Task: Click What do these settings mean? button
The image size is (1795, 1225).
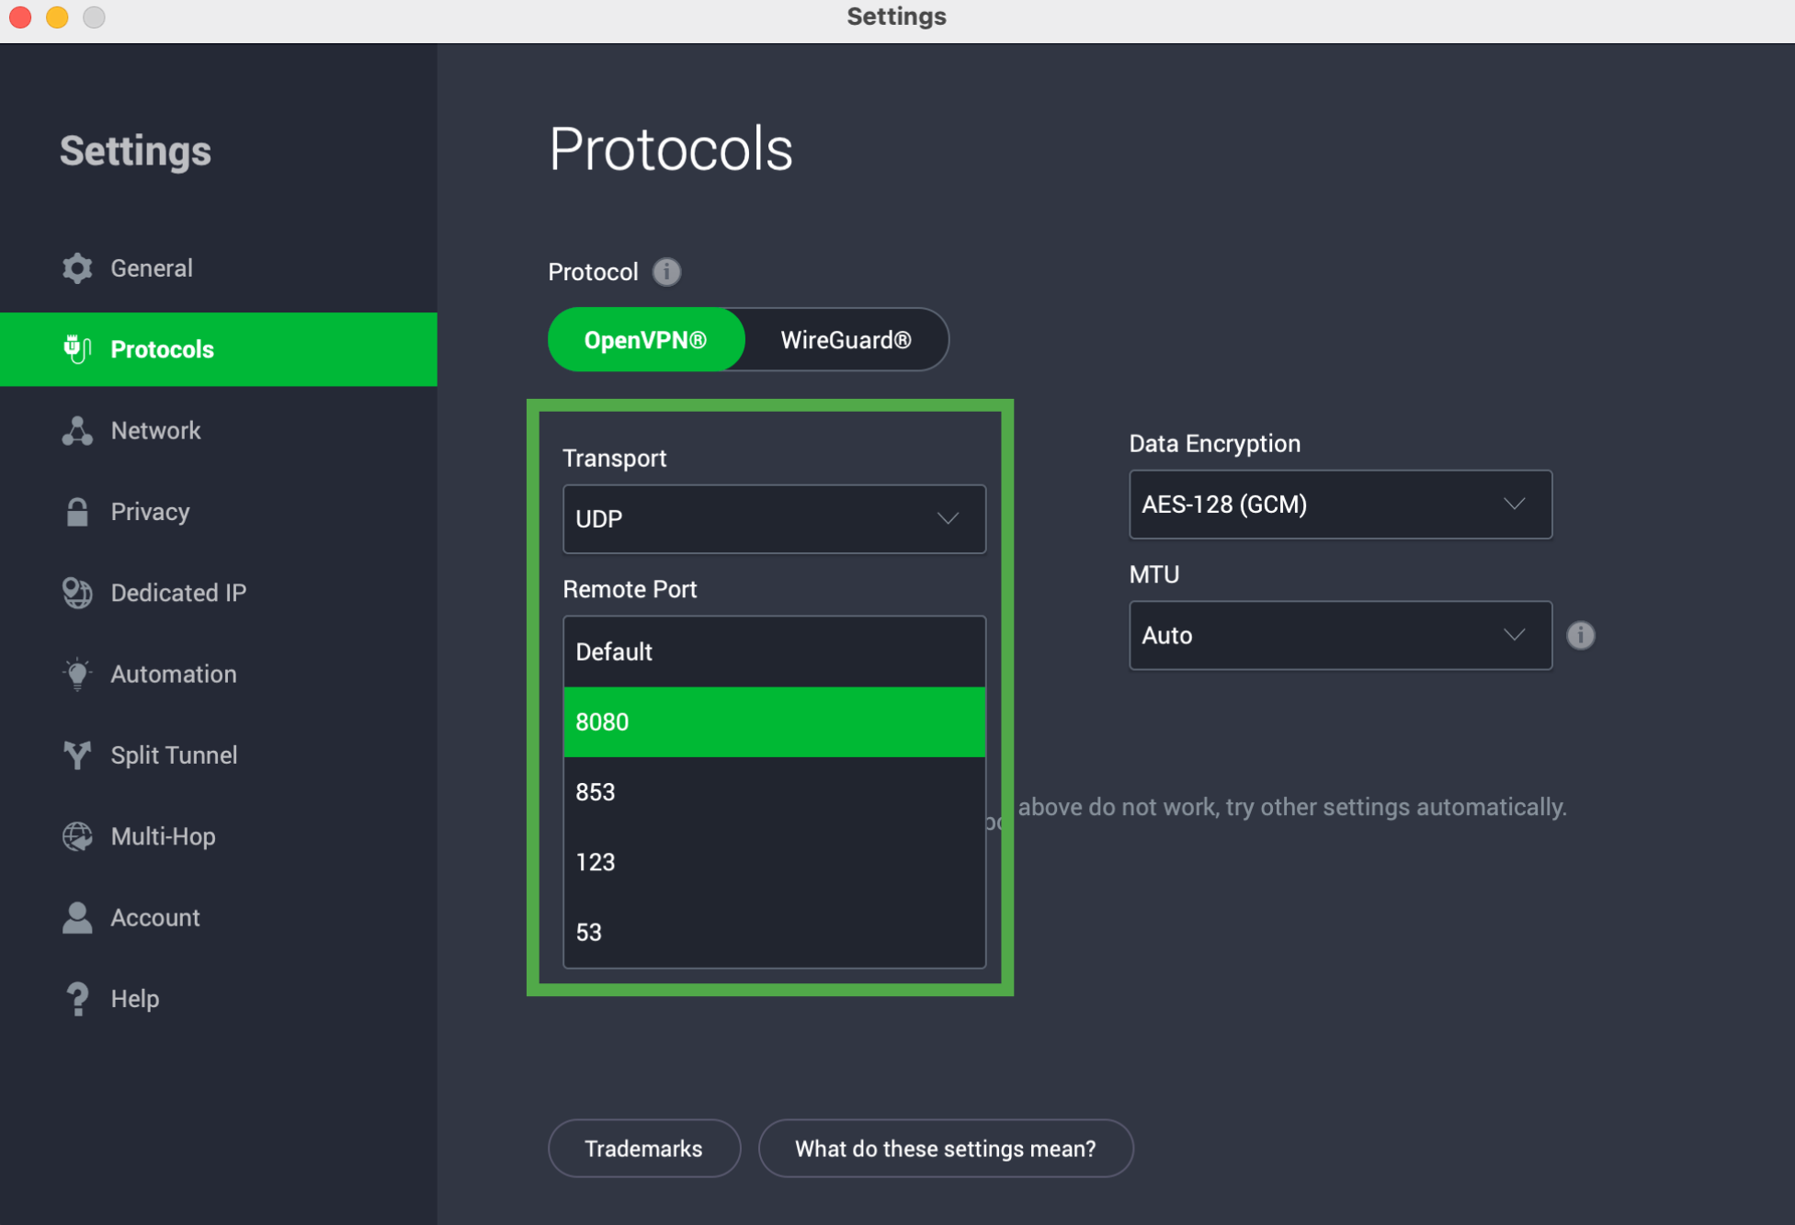Action: (946, 1149)
